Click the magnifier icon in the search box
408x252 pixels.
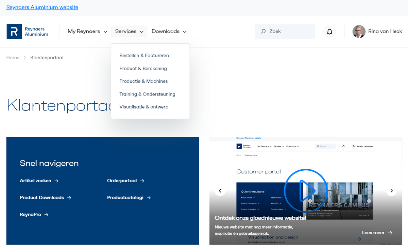(x=263, y=31)
